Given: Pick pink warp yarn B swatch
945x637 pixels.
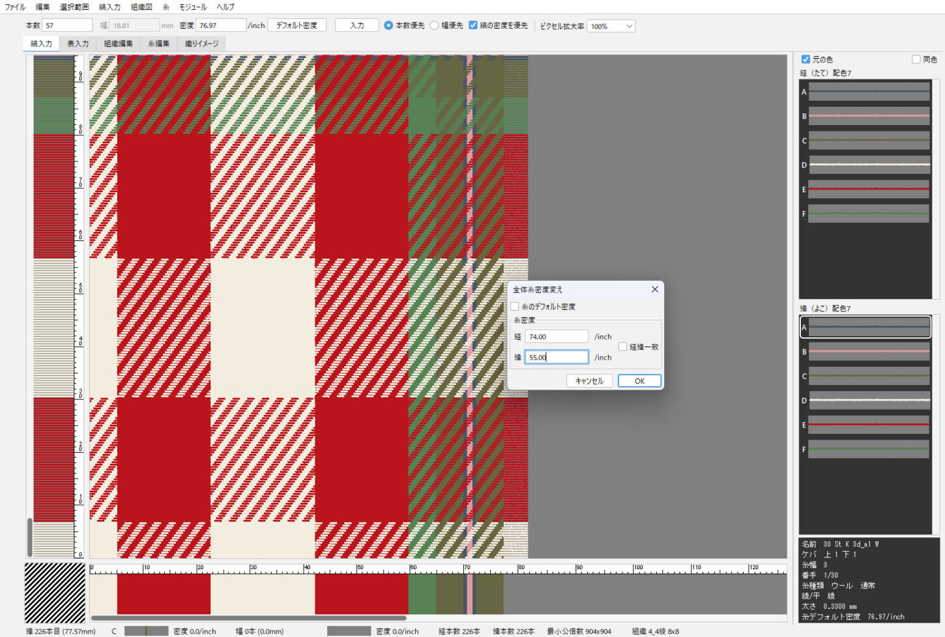Looking at the screenshot, I should (x=868, y=116).
